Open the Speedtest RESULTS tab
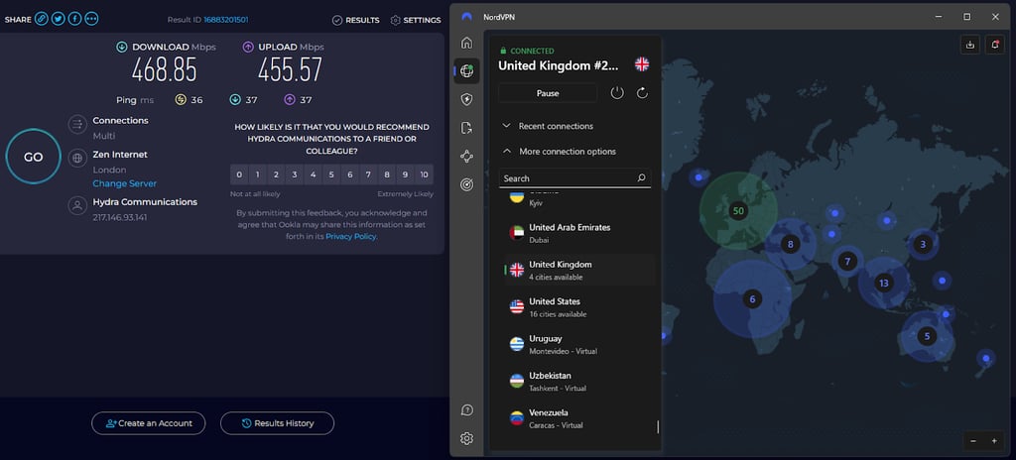The height and width of the screenshot is (460, 1016). click(356, 20)
